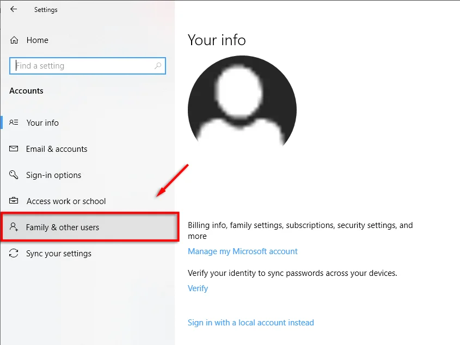The width and height of the screenshot is (460, 345).
Task: Click Manage my Microsoft account link
Action: click(243, 251)
